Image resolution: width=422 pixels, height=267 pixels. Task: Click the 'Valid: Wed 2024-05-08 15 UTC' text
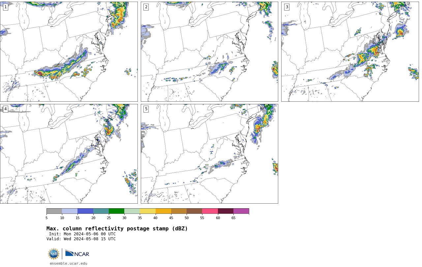click(x=81, y=239)
